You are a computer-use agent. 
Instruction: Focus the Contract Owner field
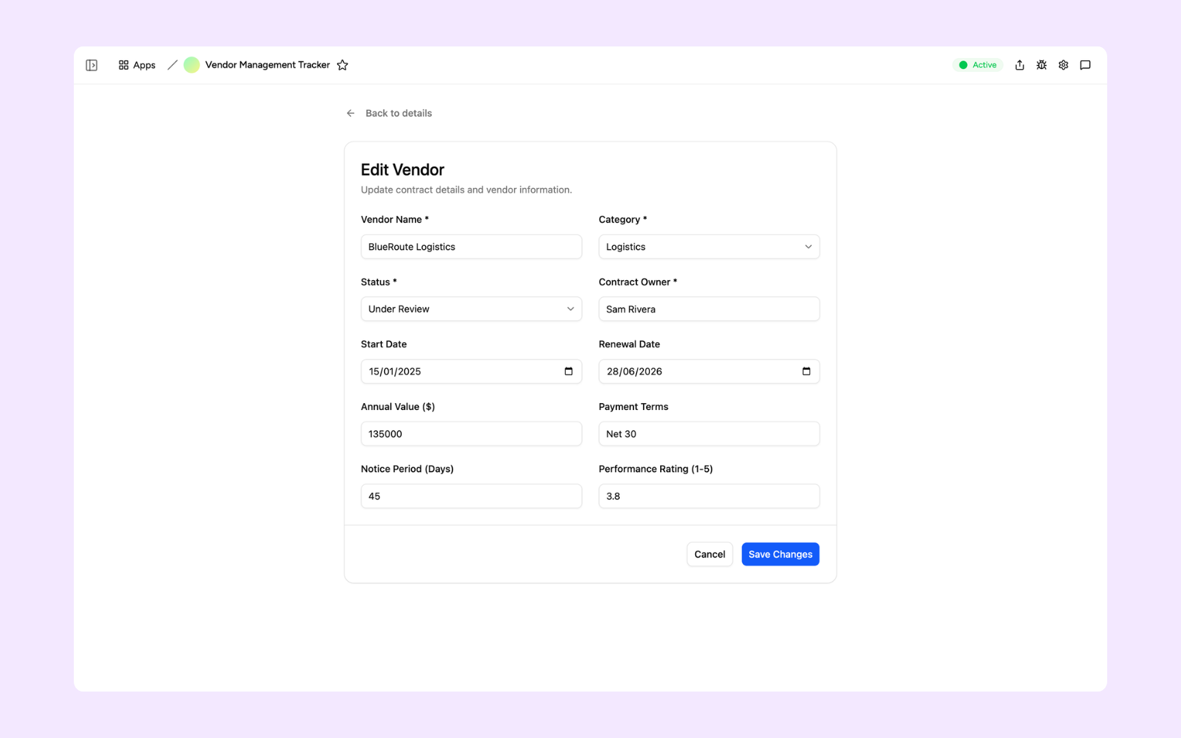click(x=709, y=309)
